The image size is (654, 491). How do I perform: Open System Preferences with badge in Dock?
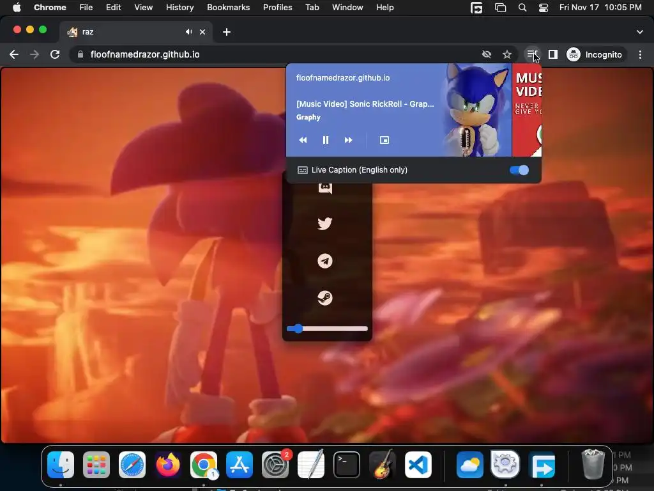click(275, 465)
